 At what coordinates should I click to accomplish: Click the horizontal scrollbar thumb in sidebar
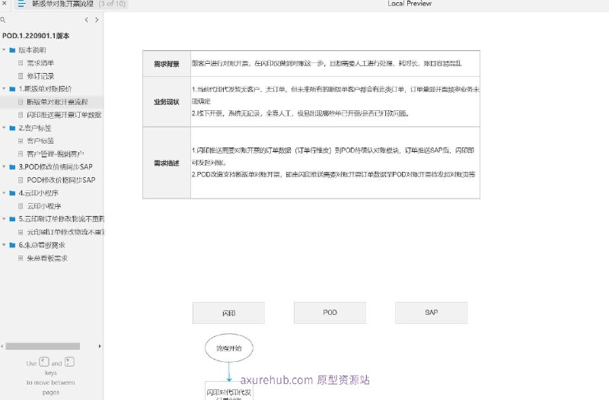pyautogui.click(x=43, y=346)
